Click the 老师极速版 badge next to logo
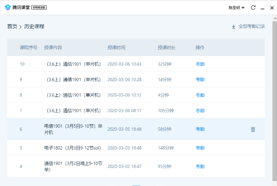 39,8
